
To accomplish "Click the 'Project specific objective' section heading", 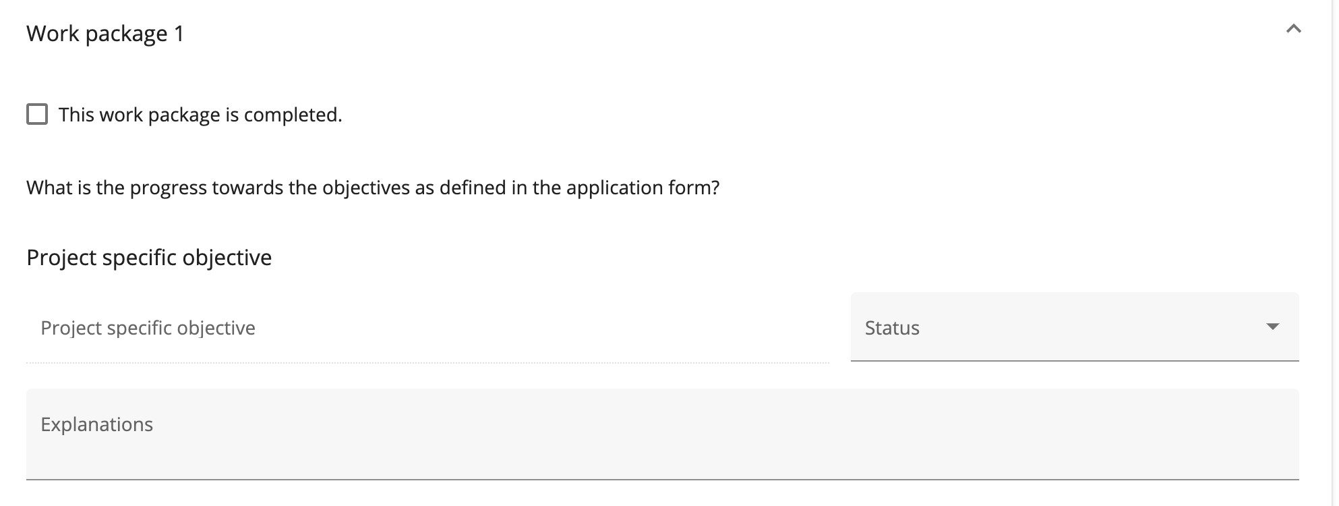I will point(149,258).
